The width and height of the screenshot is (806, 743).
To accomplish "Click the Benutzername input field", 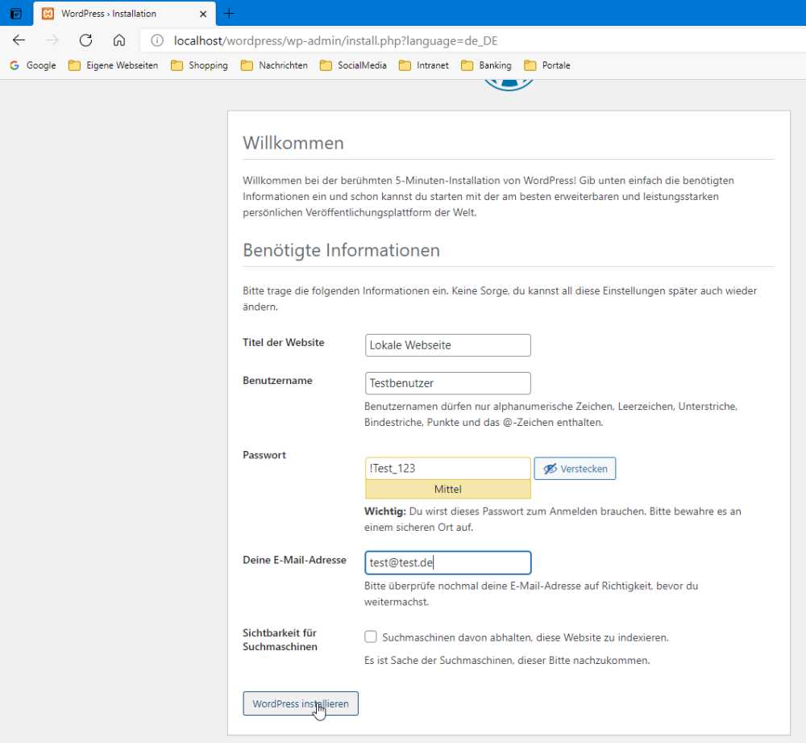I will [x=447, y=383].
